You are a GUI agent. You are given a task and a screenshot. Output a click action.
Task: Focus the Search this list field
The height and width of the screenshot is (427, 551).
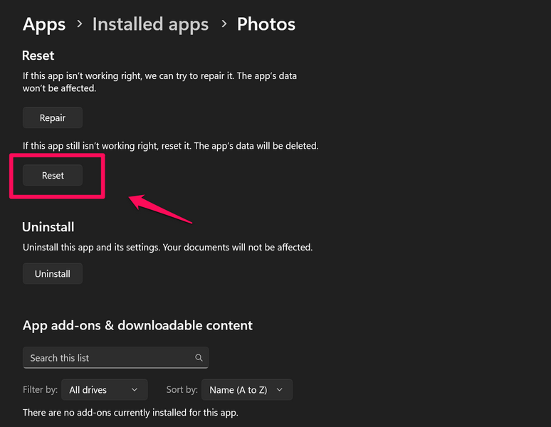coord(107,358)
